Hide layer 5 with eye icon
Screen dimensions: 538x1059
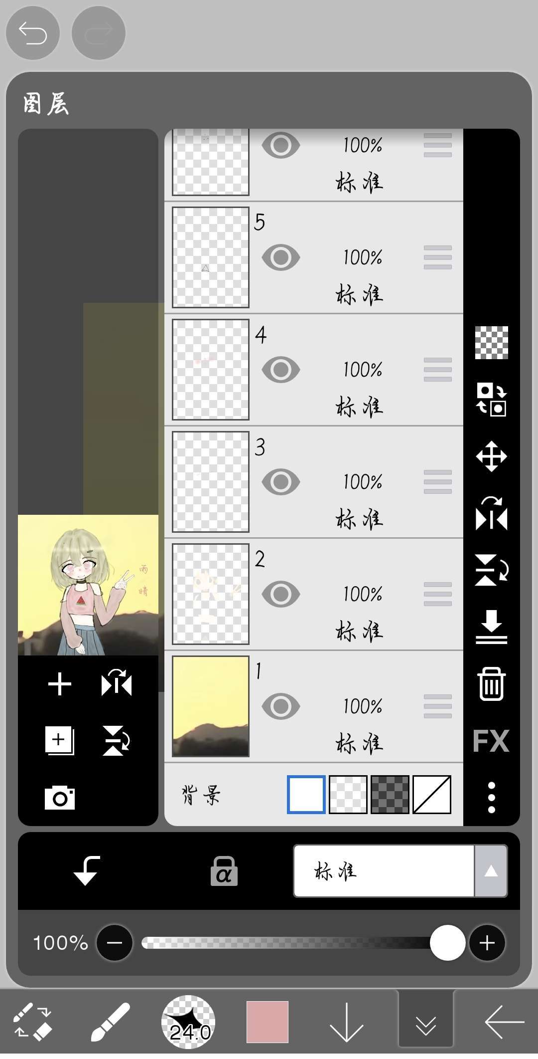coord(281,257)
